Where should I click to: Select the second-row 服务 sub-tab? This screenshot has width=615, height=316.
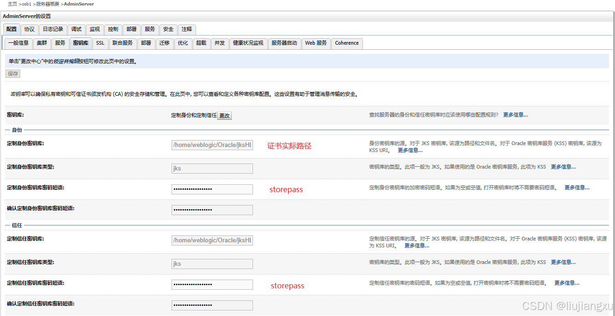[x=60, y=43]
